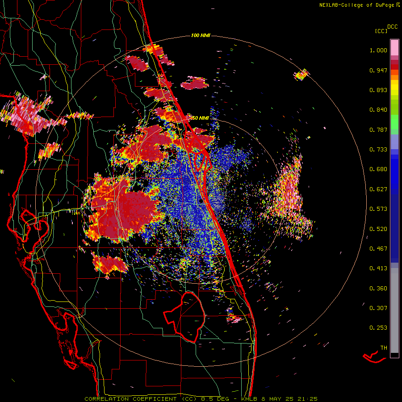Select the 0.573 scale value
The height and width of the screenshot is (402, 402).
tap(378, 209)
